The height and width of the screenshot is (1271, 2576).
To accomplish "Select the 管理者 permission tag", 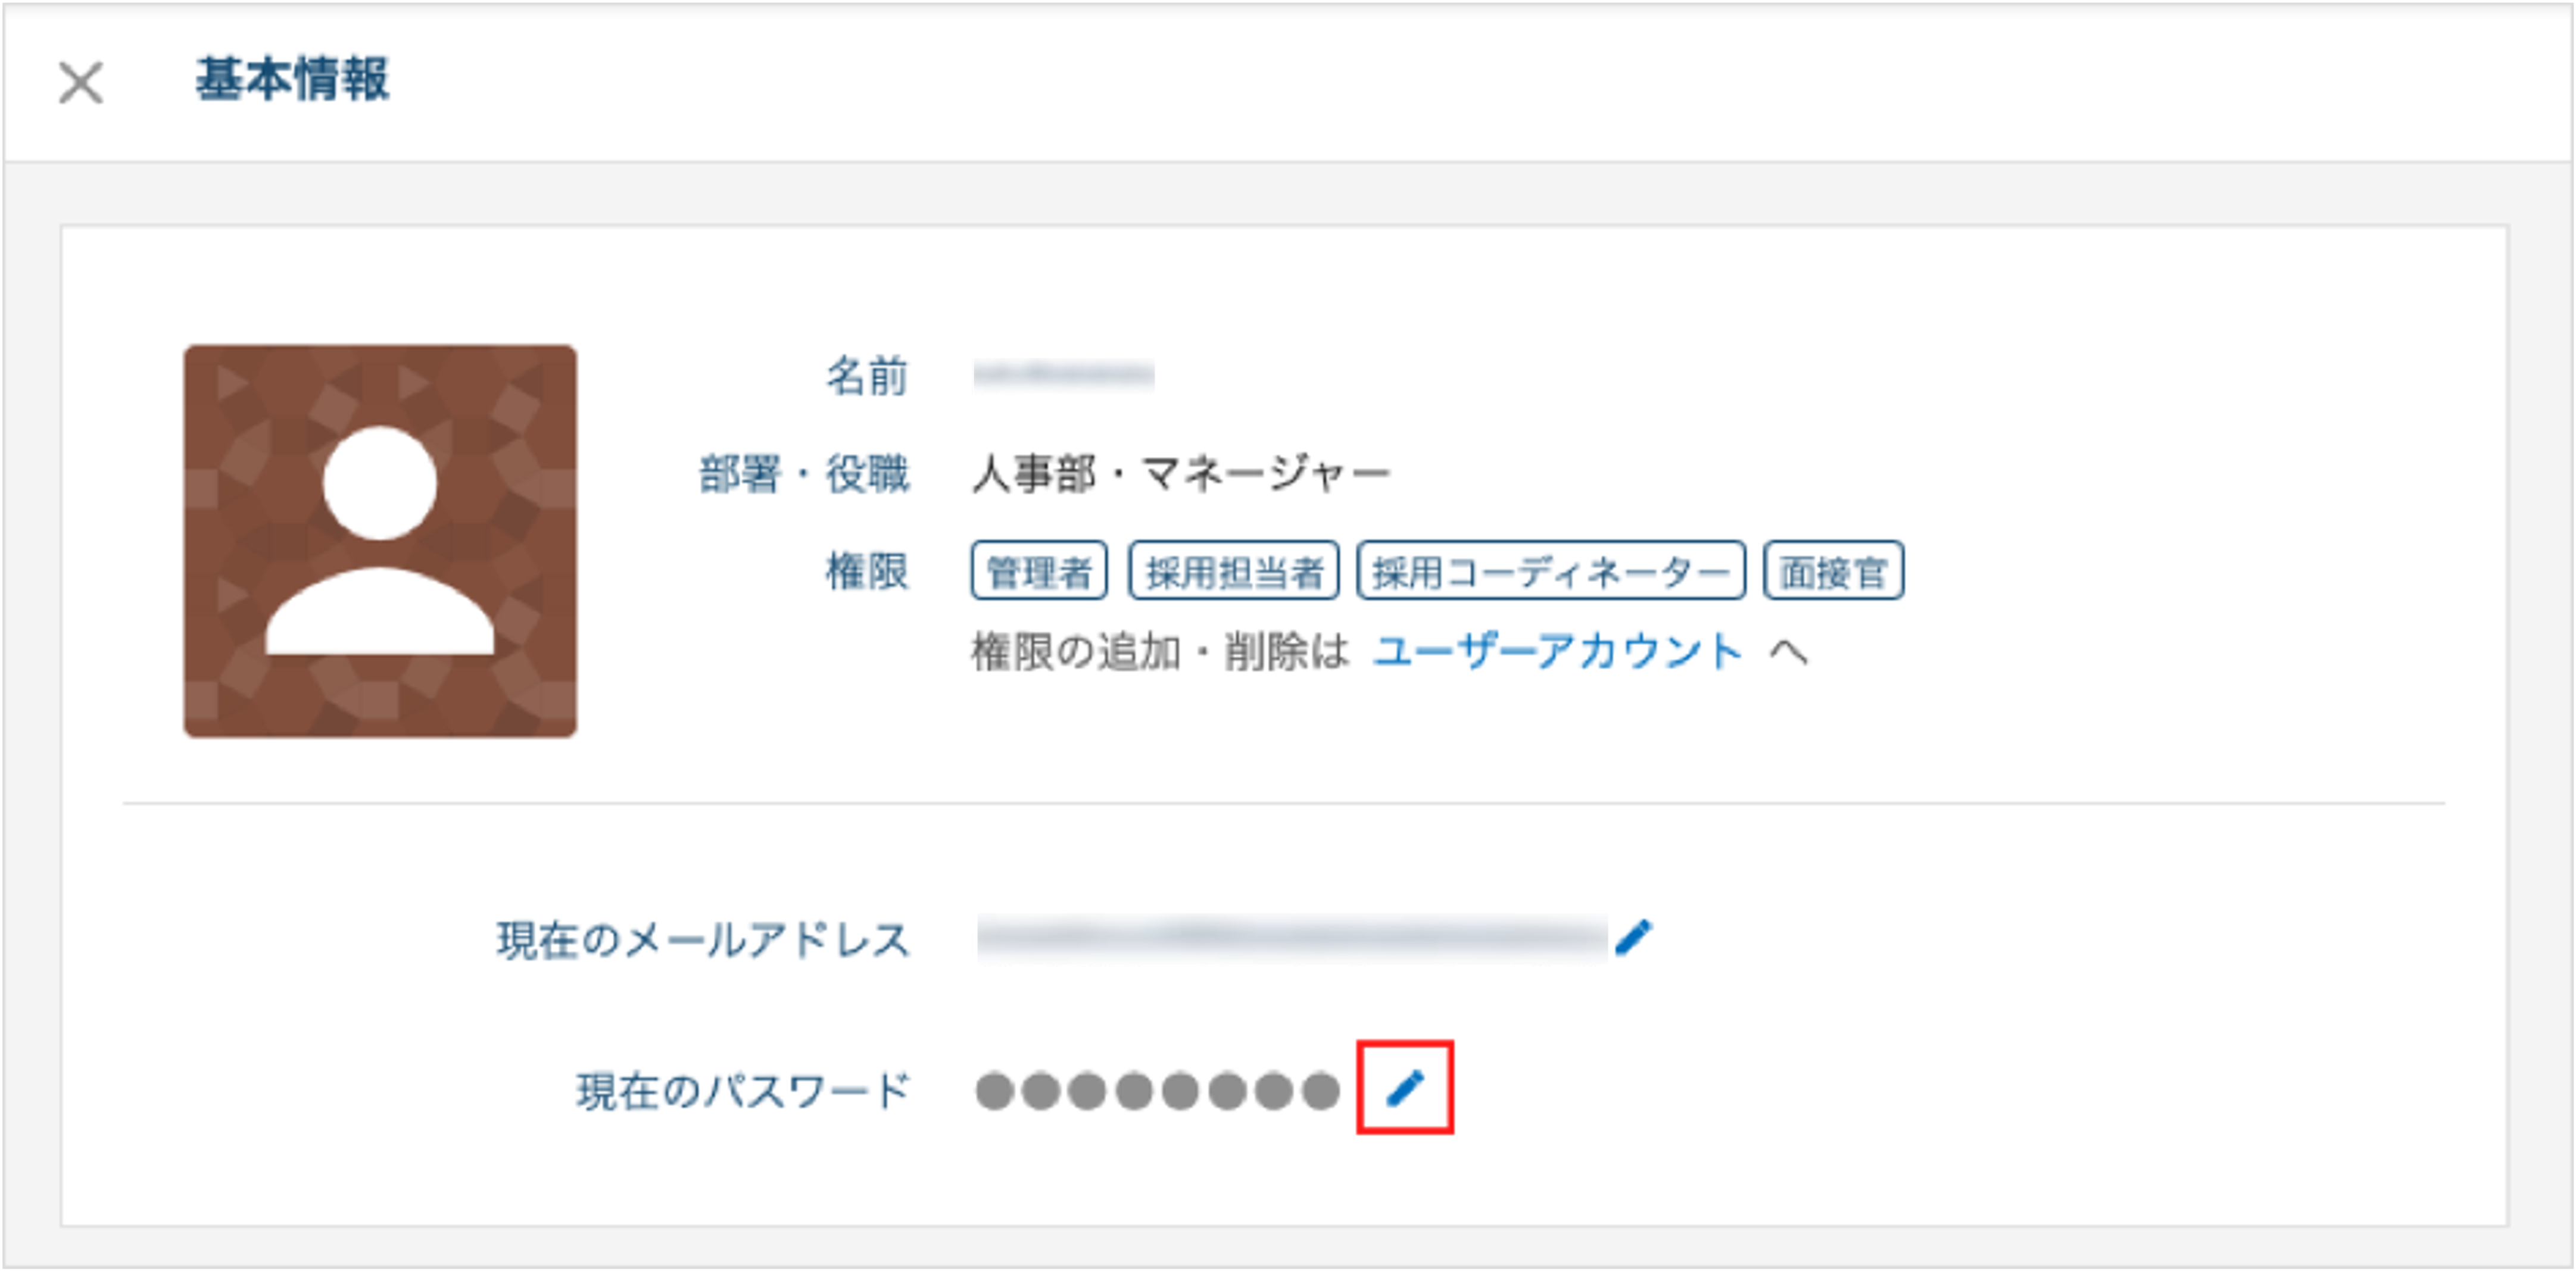I will [1039, 571].
